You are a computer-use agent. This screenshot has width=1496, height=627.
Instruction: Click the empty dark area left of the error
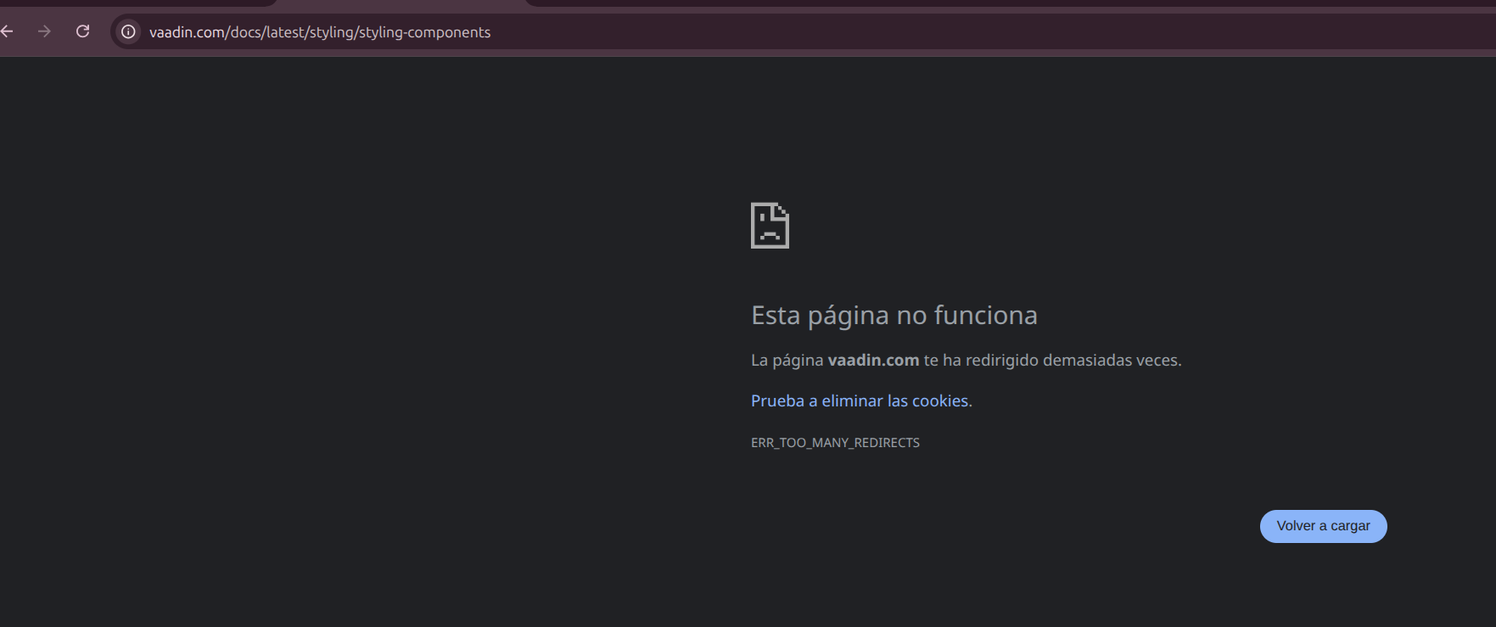point(339,339)
